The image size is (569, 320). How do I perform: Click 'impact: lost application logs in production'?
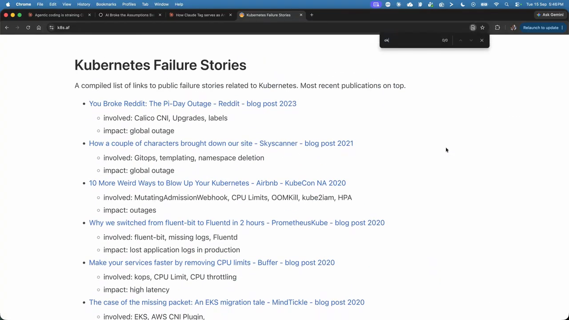tap(172, 250)
